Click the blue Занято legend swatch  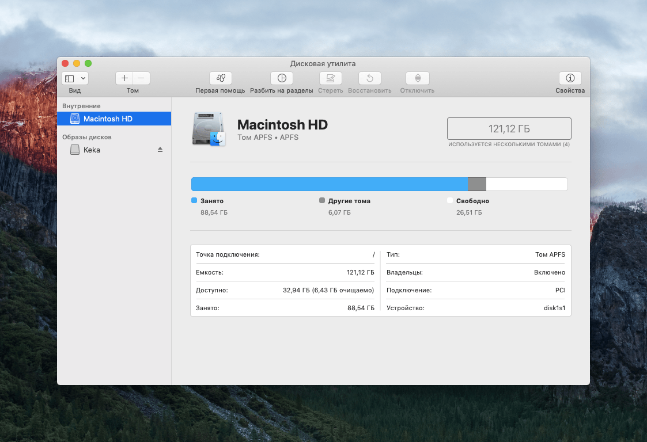click(x=194, y=200)
